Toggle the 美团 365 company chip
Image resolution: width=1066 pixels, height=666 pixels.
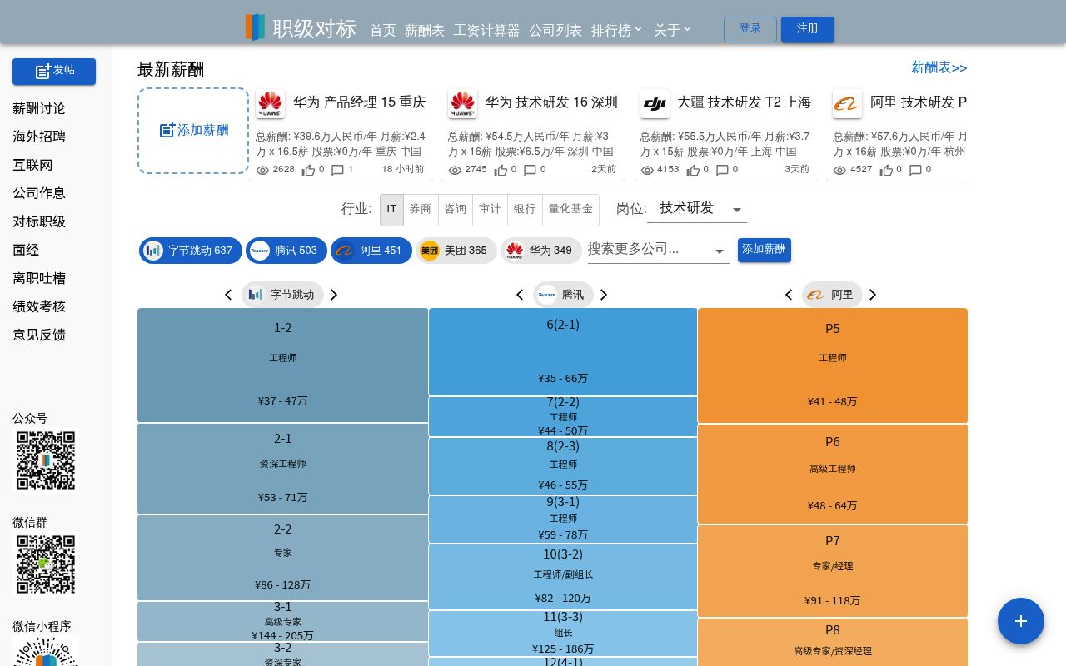coord(456,251)
